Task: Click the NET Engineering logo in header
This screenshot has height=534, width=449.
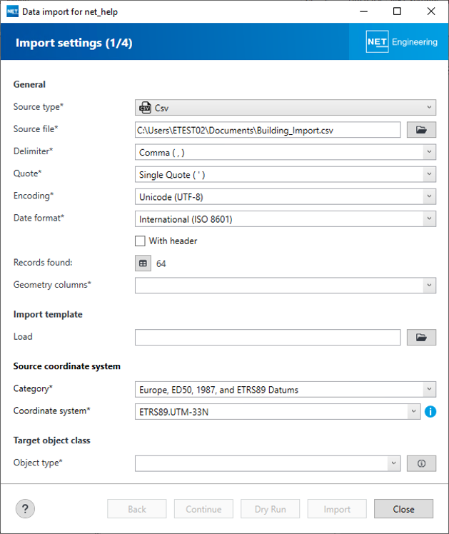Action: [x=400, y=42]
